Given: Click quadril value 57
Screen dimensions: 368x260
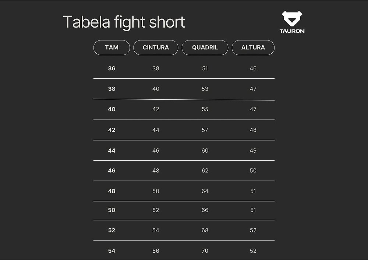Looking at the screenshot, I should [x=205, y=130].
